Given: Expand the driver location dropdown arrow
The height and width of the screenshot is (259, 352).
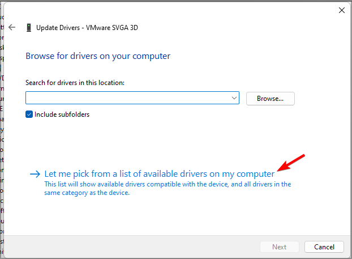Looking at the screenshot, I should tap(234, 98).
